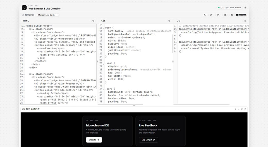Click HTML line 8 '<span>Execute</span>'
Screen dimensions: 268x147
51,48
